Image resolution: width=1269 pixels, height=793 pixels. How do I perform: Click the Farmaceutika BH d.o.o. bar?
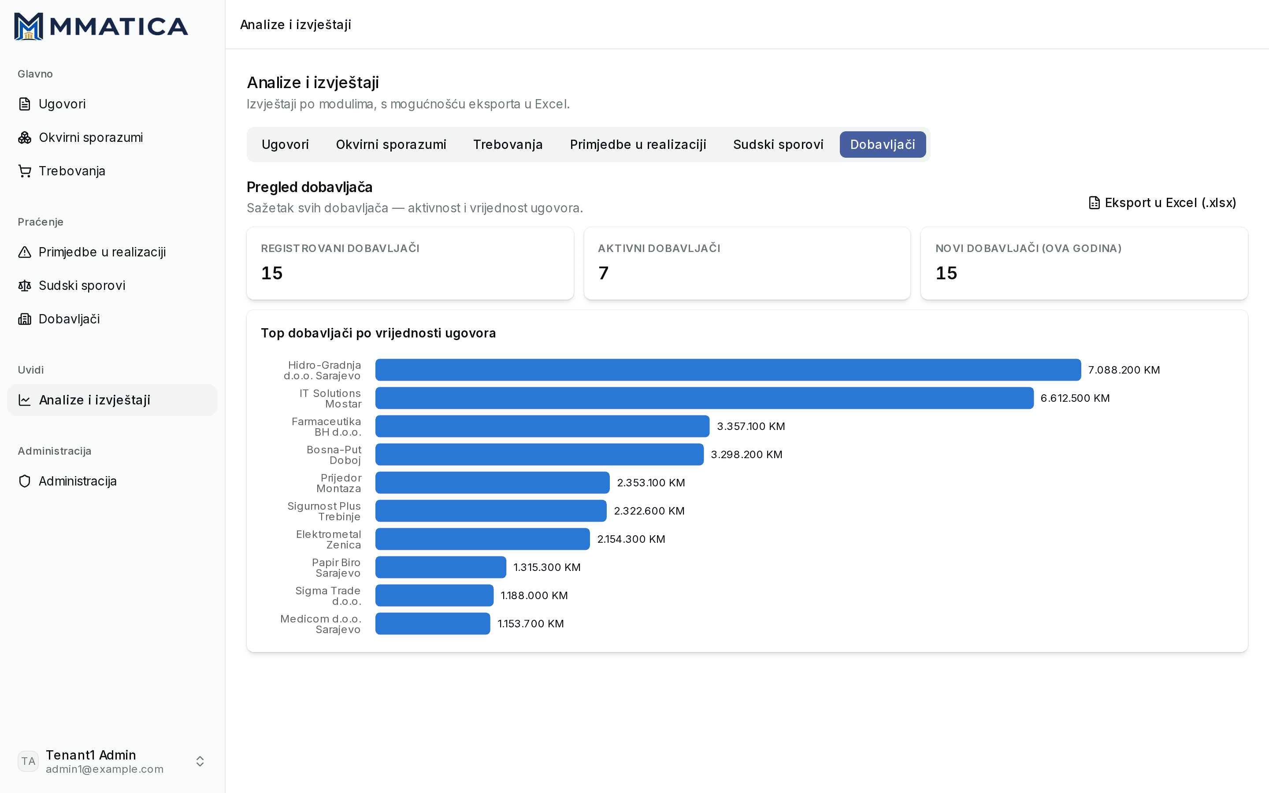coord(542,426)
